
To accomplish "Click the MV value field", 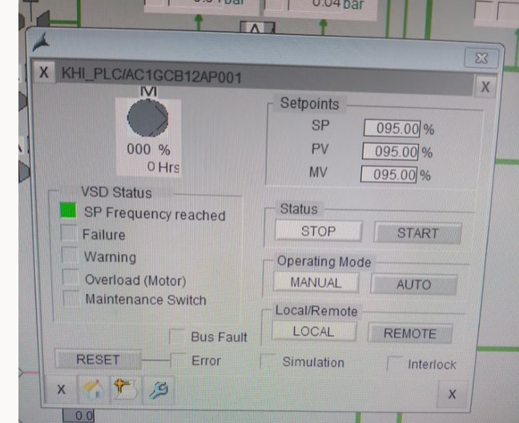I will click(x=388, y=175).
